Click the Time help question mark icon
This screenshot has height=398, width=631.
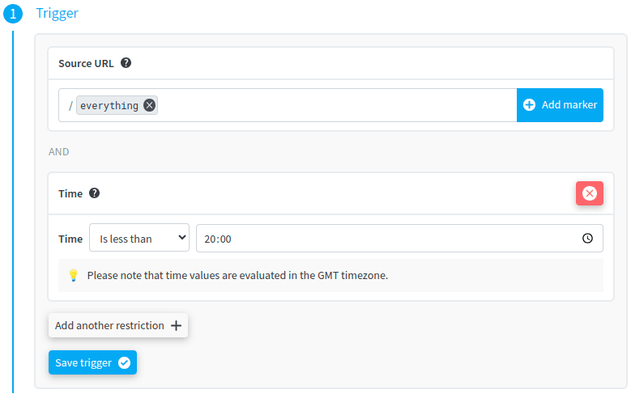pos(94,193)
